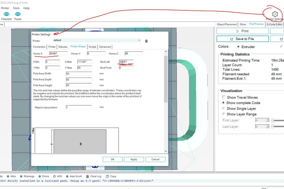Viewport: 284px width, 189px height.
Task: Open the Printer menu
Action: tap(5, 8)
